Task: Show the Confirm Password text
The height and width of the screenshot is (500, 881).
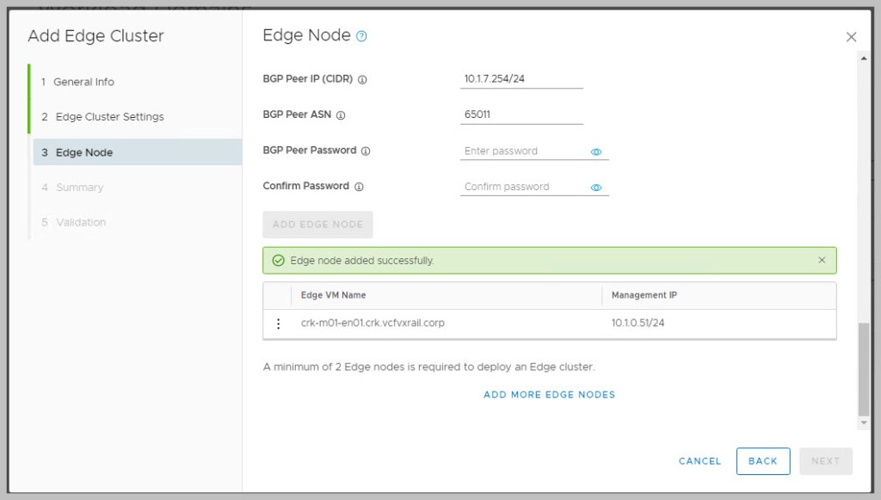Action: click(x=596, y=188)
